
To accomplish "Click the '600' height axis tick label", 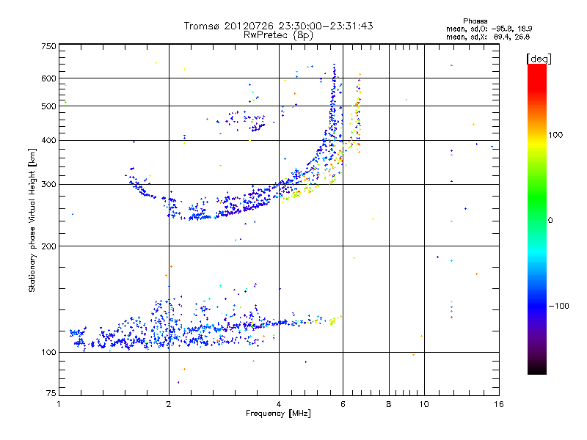I will [x=48, y=78].
